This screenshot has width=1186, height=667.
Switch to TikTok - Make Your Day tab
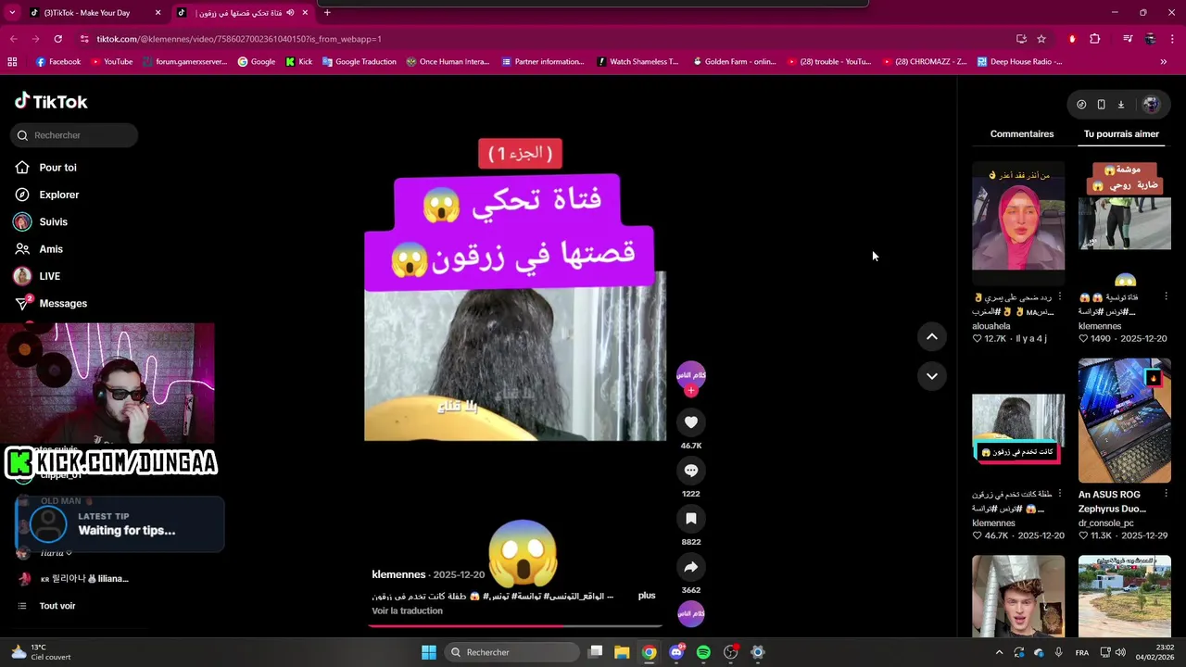point(93,13)
